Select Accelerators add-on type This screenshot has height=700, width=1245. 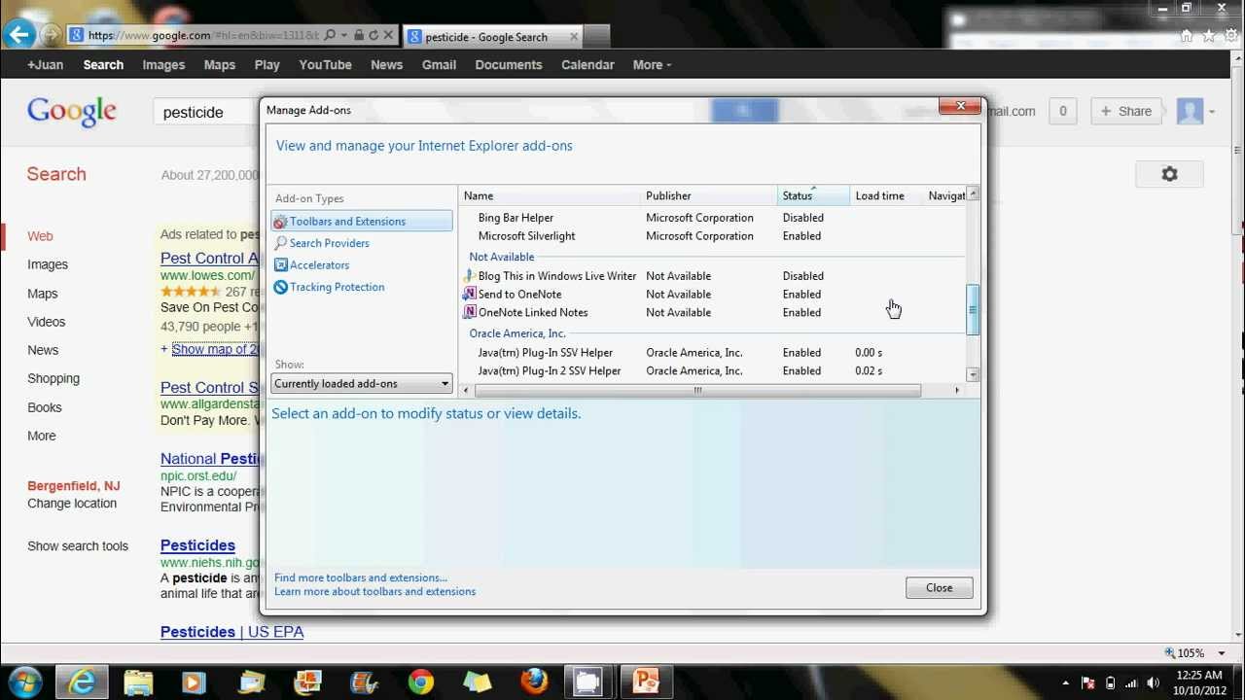tap(319, 265)
